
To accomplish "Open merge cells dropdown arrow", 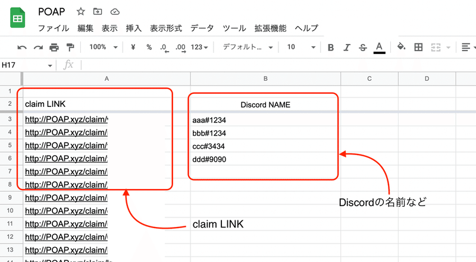I will tap(449, 48).
